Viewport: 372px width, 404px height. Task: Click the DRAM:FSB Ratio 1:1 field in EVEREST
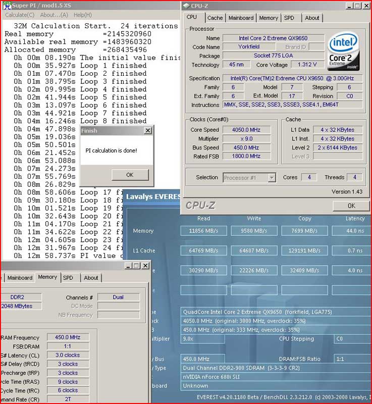click(353, 359)
